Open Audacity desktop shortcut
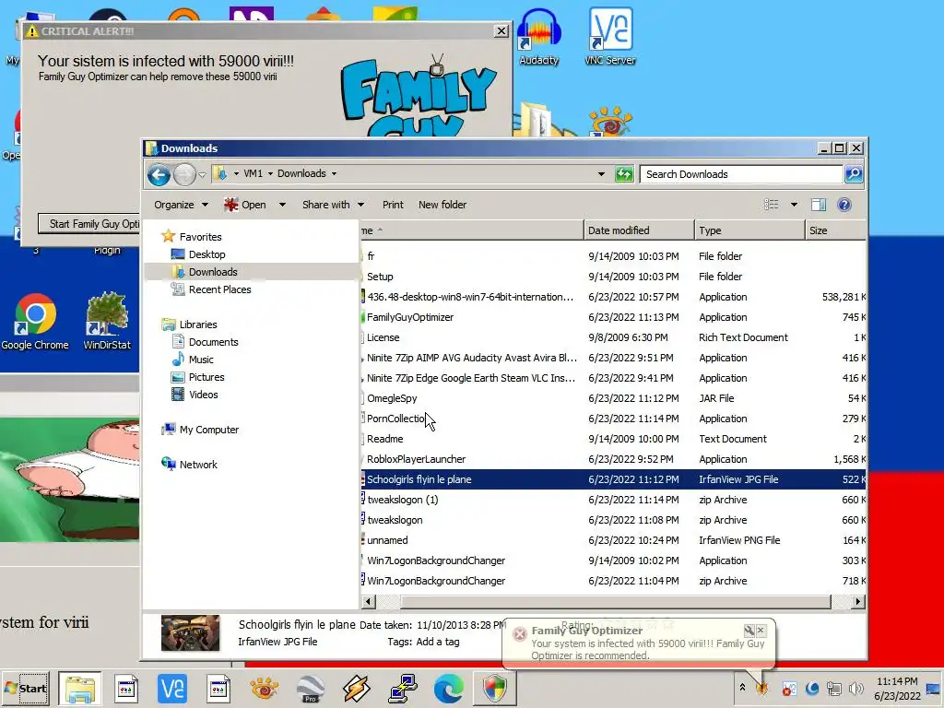 click(538, 37)
